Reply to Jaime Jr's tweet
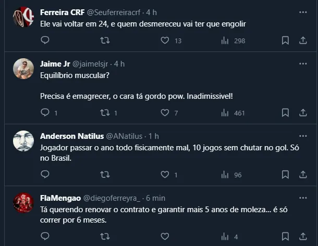 tap(45, 112)
